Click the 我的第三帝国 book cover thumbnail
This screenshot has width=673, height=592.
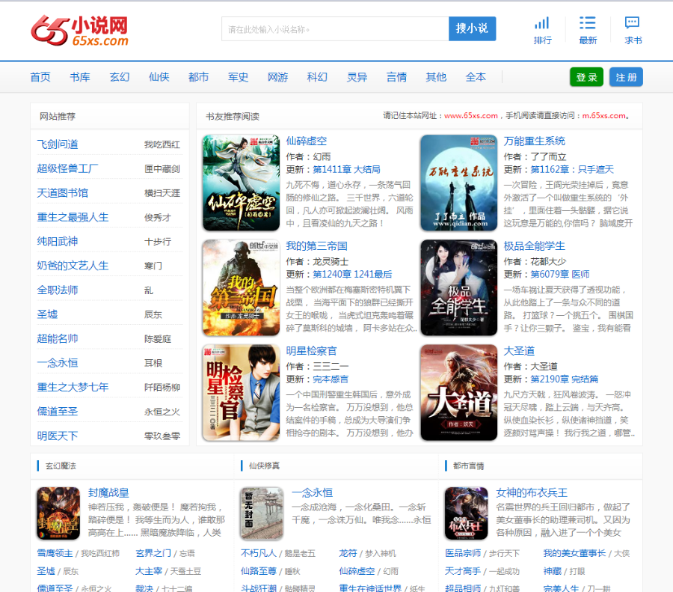tap(242, 288)
